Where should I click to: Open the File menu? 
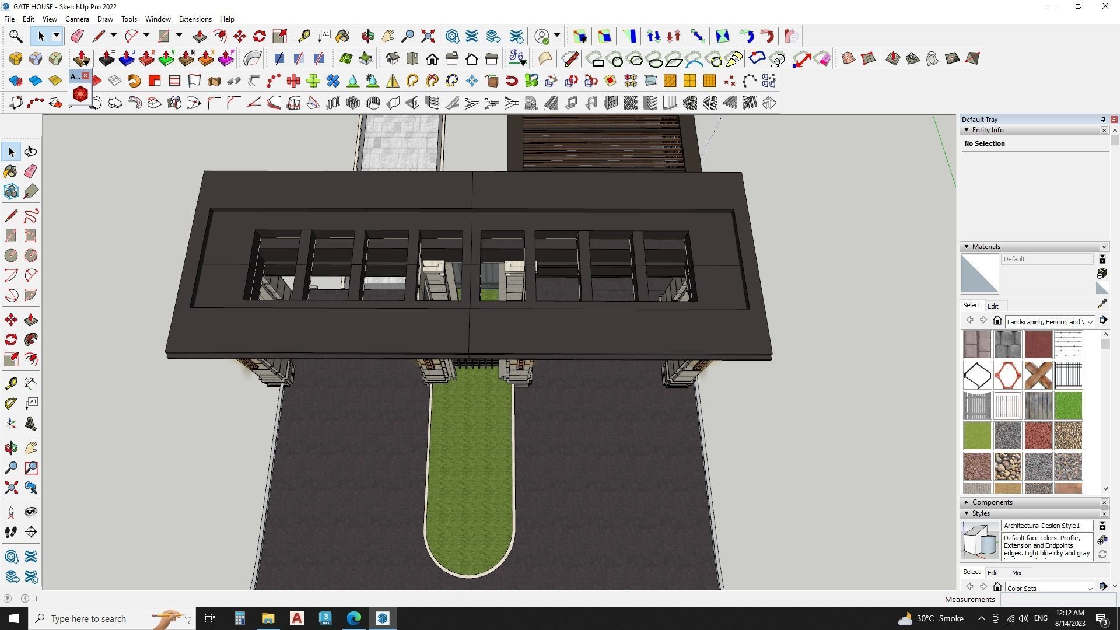pos(9,19)
